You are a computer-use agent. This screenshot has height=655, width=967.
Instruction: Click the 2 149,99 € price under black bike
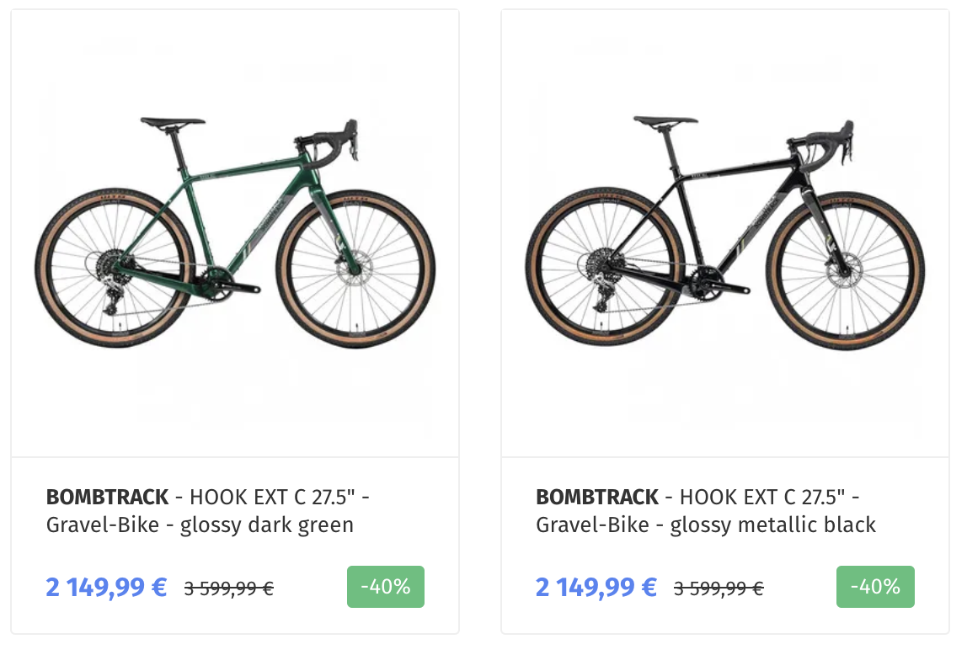596,587
